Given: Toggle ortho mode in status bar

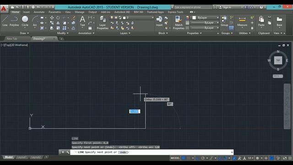Looking at the screenshot, I should pos(198,158).
